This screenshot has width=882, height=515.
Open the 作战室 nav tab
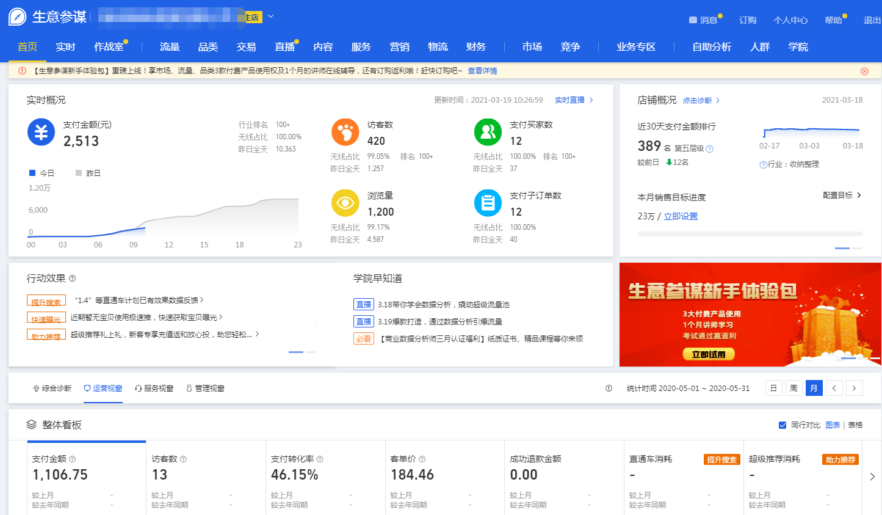(109, 47)
